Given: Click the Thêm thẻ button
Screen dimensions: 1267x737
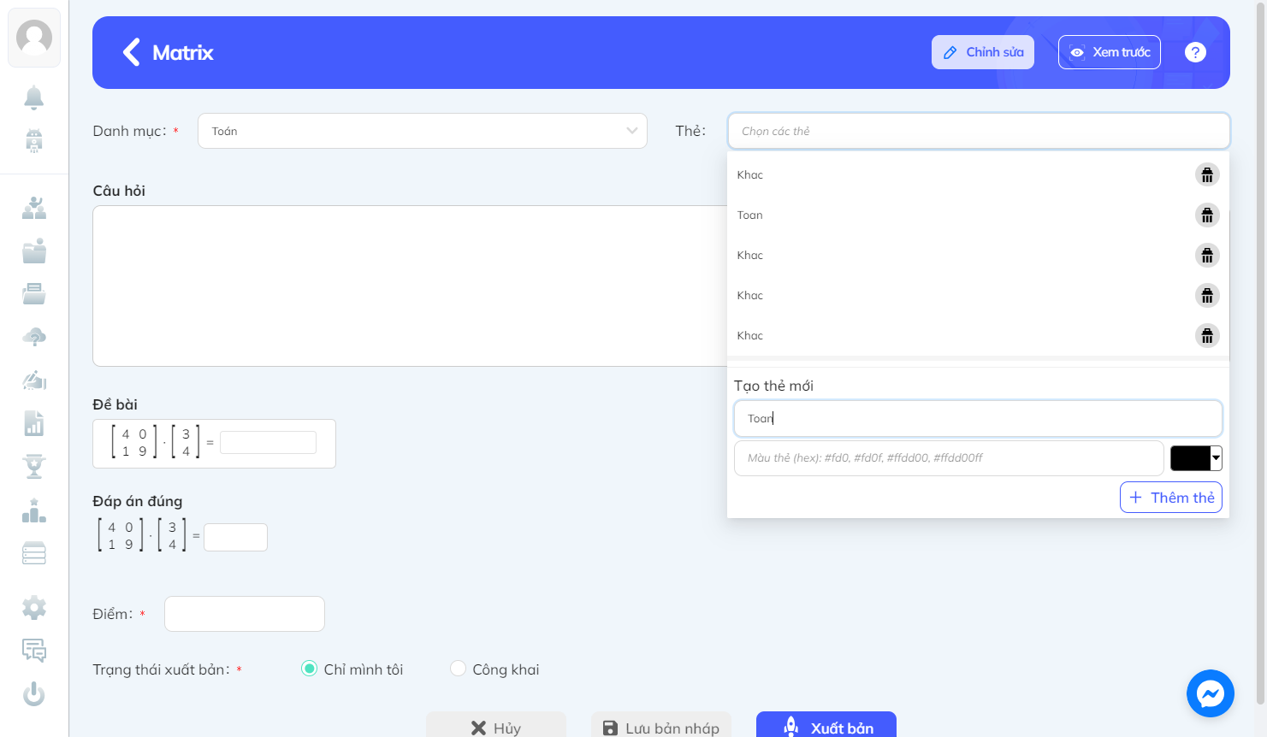Looking at the screenshot, I should tap(1171, 498).
